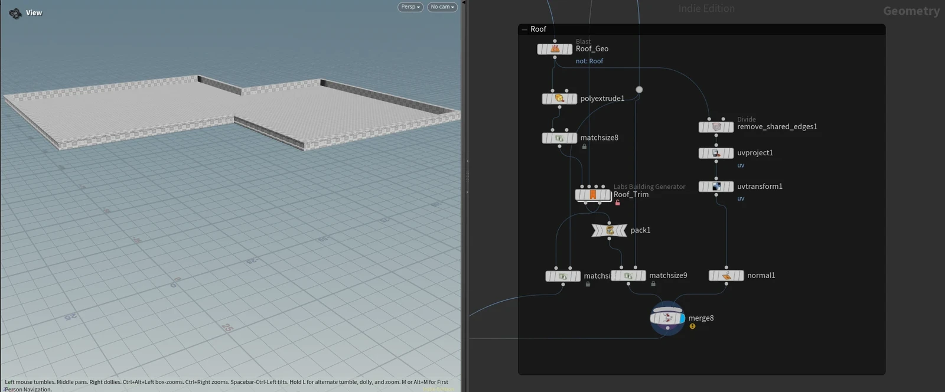This screenshot has height=392, width=945.
Task: Click the matchsize9 node name label
Action: click(x=668, y=276)
